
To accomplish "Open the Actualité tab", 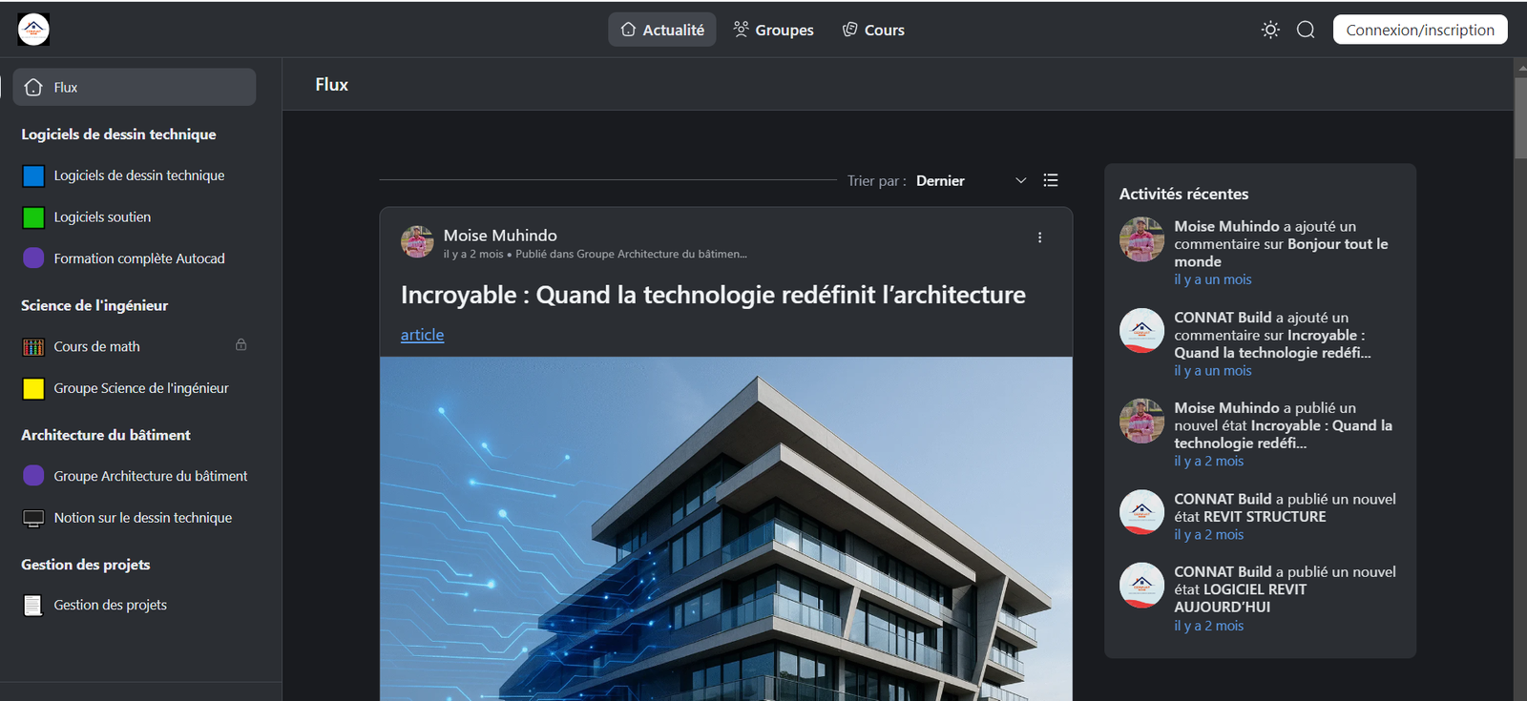I will point(662,30).
